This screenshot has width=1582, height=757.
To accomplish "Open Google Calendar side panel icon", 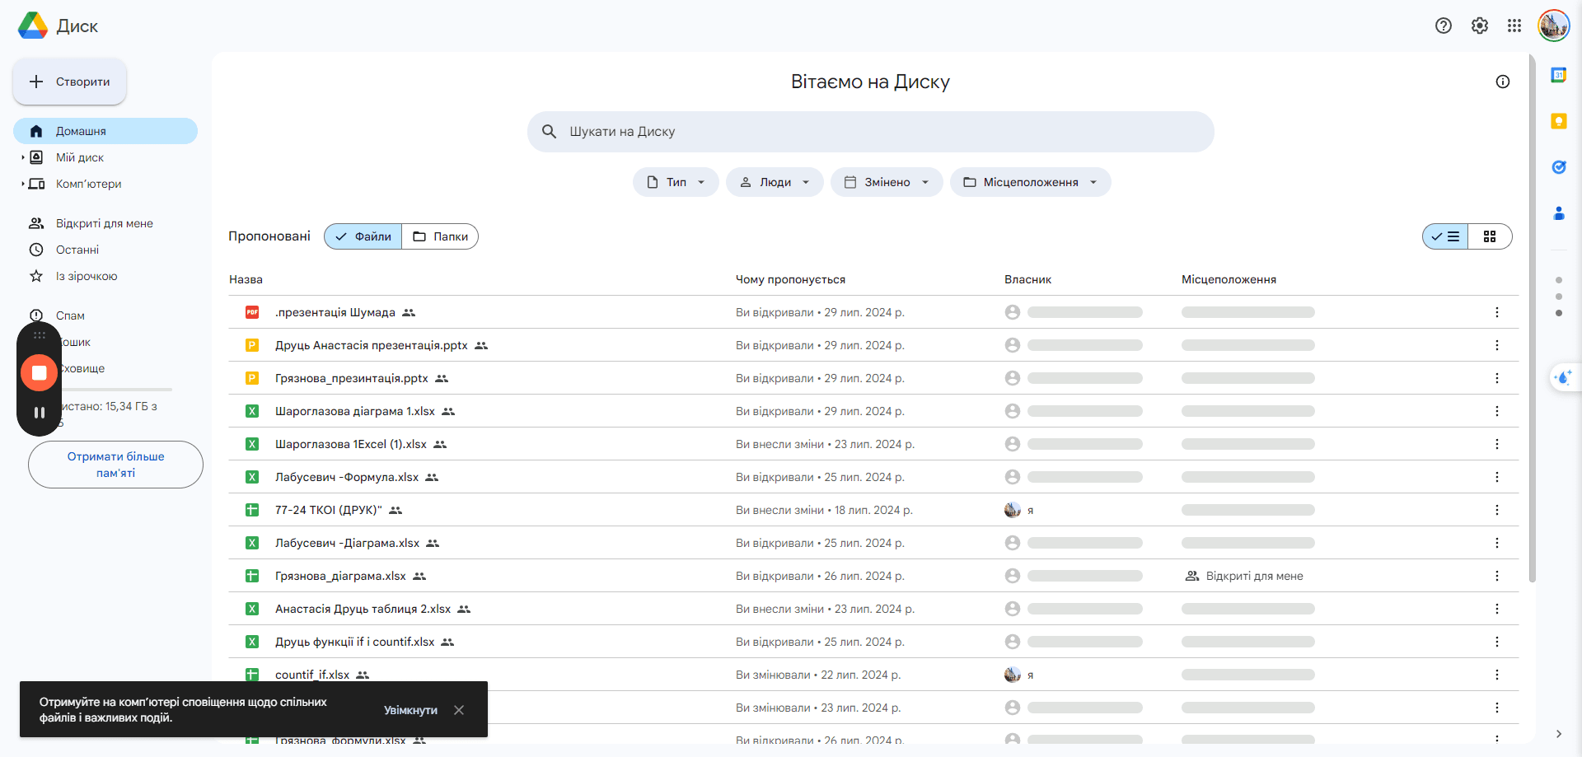I will (1558, 75).
